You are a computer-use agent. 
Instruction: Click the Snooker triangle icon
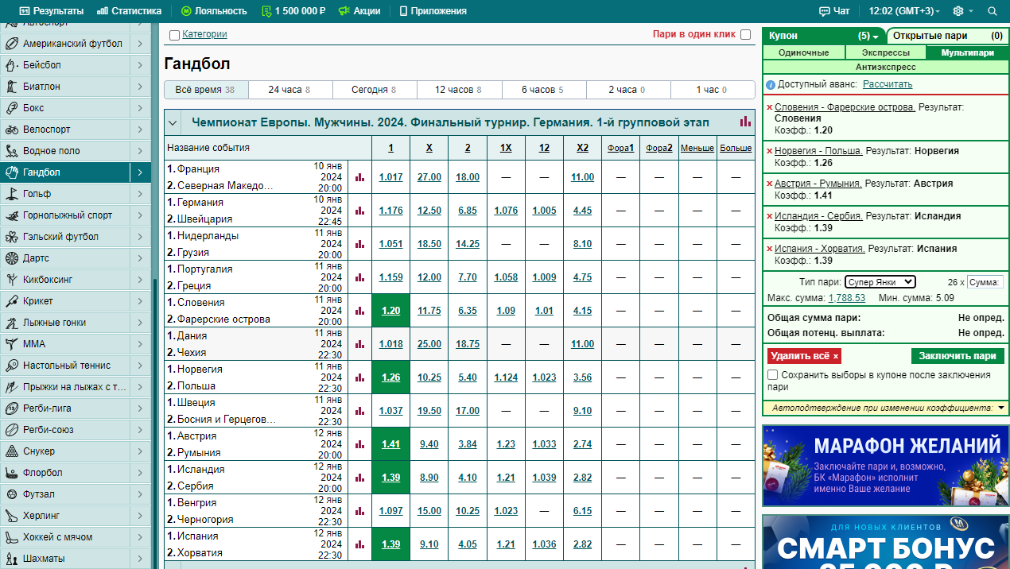[11, 451]
